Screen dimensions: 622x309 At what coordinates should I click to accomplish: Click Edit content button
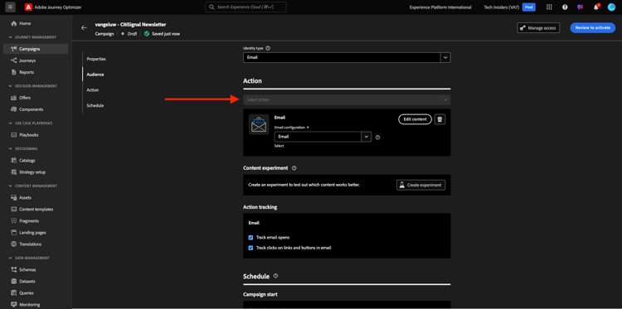(x=415, y=119)
